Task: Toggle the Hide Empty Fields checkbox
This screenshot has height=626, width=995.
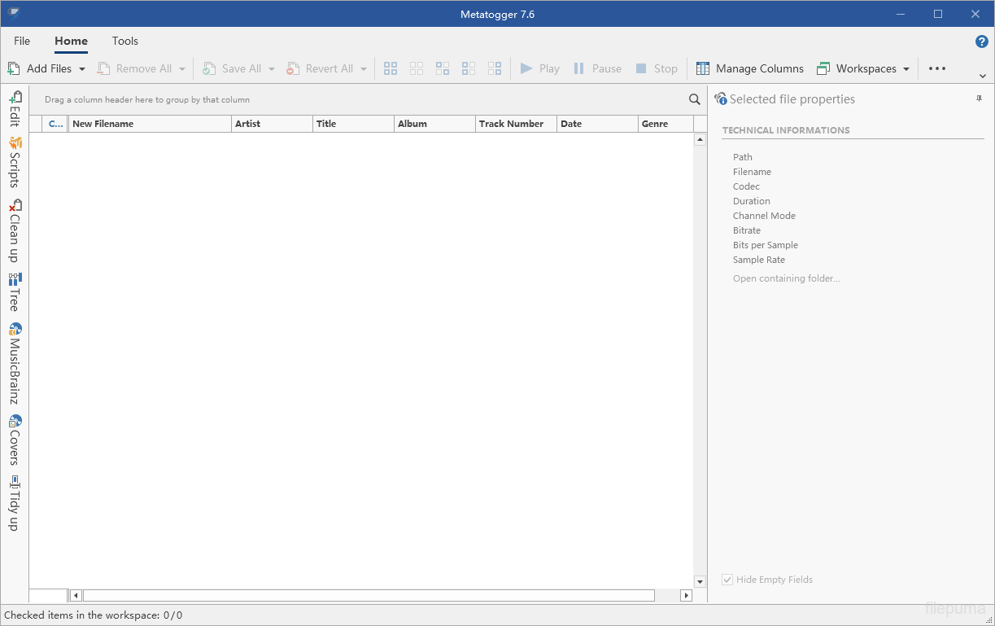Action: pyautogui.click(x=727, y=580)
